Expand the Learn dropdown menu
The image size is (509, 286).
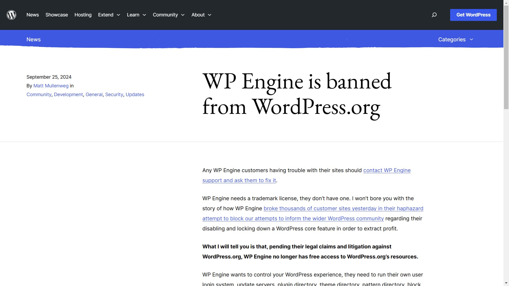click(x=136, y=15)
